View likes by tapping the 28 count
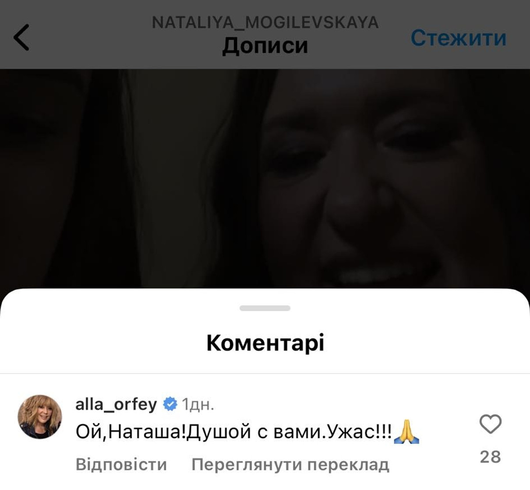Screen dimensions: 530x490 [490, 457]
